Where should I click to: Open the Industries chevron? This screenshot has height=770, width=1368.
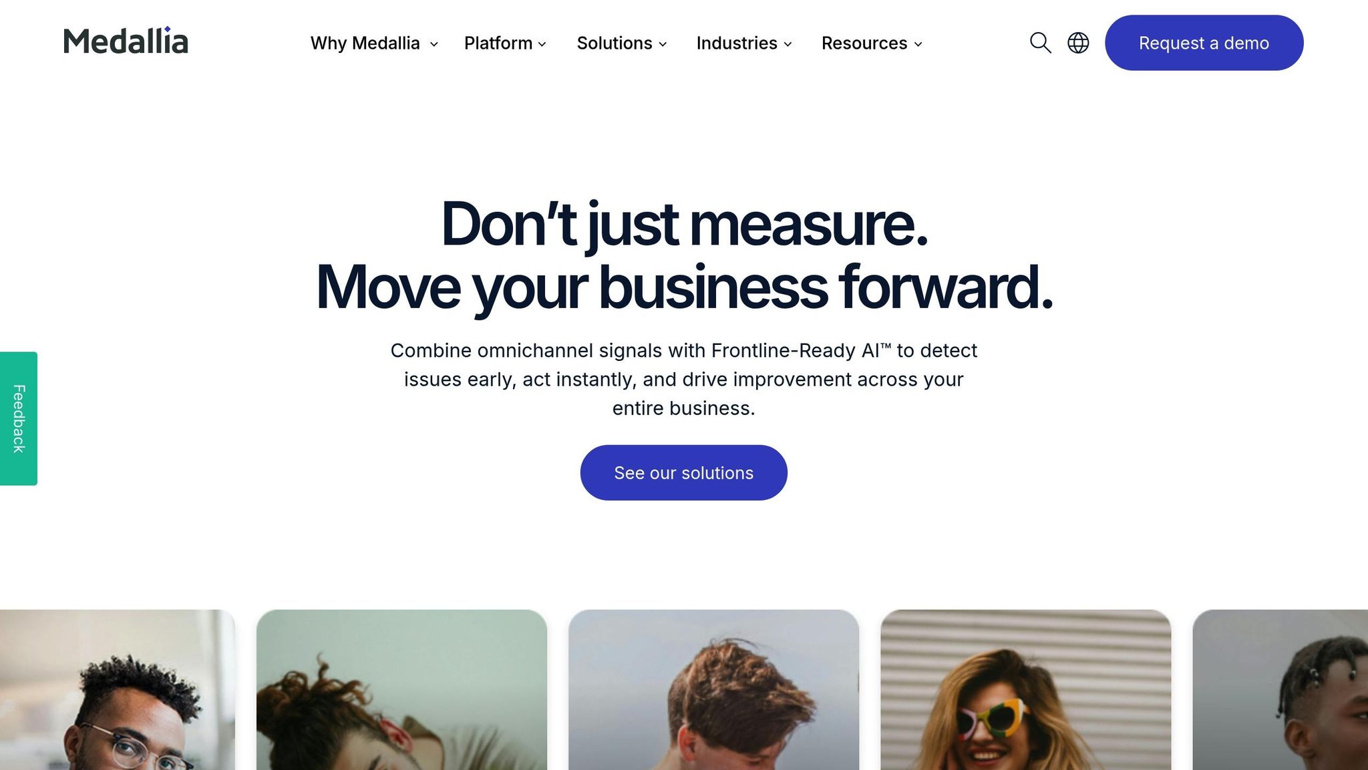click(788, 44)
